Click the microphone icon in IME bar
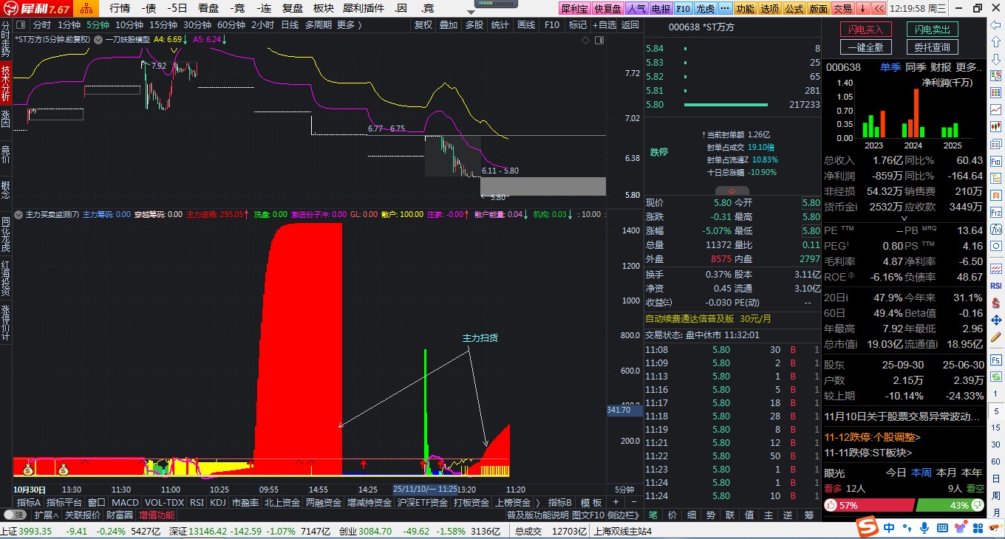 pos(924,527)
